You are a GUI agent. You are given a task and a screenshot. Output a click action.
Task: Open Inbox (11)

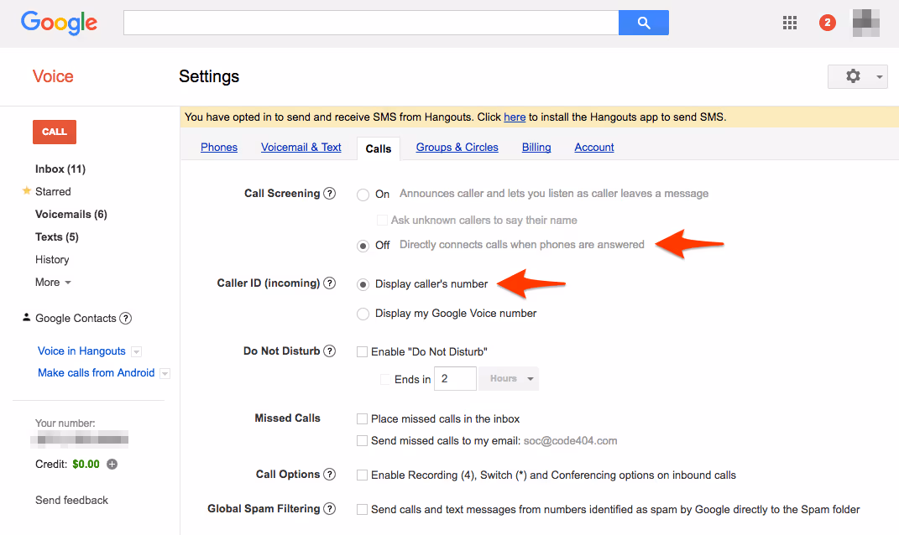60,169
